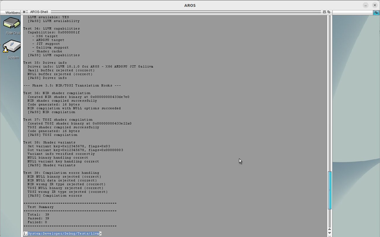Click '- X86 target' line
Screen dimensions: 380x237
point(45,36)
